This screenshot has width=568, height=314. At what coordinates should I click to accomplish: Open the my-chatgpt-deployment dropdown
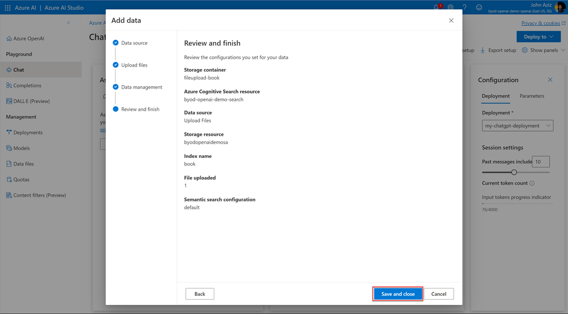click(517, 125)
